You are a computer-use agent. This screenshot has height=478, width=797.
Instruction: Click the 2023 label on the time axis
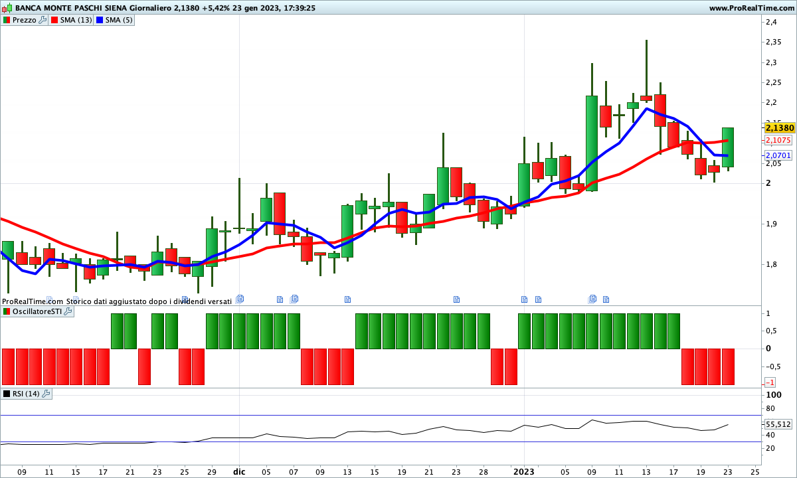coord(524,473)
